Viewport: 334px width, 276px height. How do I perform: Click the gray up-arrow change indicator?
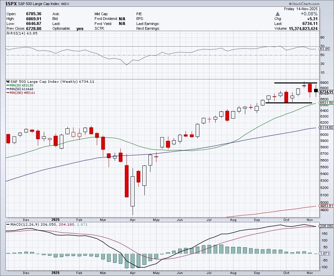(x=277, y=14)
